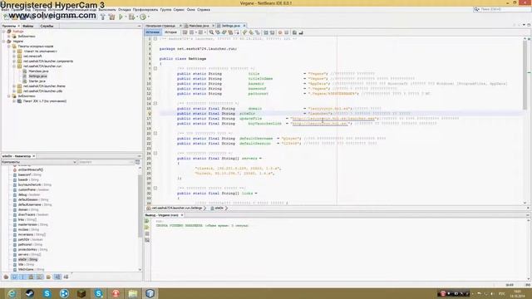This screenshot has height=299, width=532.
Task: Open the Window (Окно) menu
Action: coord(190,10)
